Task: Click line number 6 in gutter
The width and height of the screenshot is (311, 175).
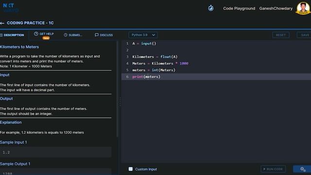Action: point(127,77)
